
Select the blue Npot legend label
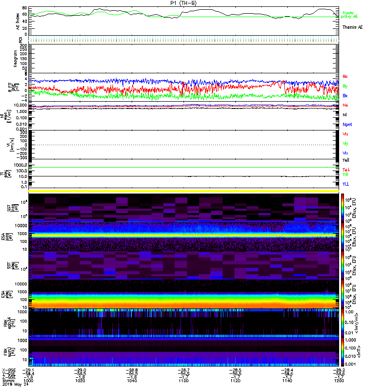(x=347, y=125)
